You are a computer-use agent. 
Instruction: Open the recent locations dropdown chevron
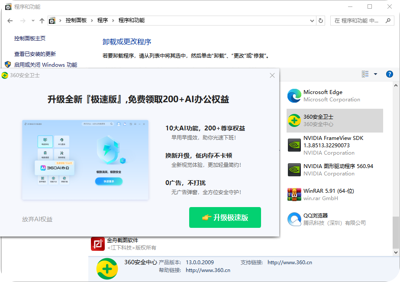tap(33, 21)
